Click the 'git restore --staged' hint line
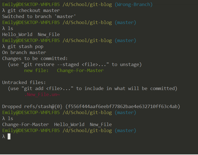This screenshot has width=198, height=155. point(75,64)
